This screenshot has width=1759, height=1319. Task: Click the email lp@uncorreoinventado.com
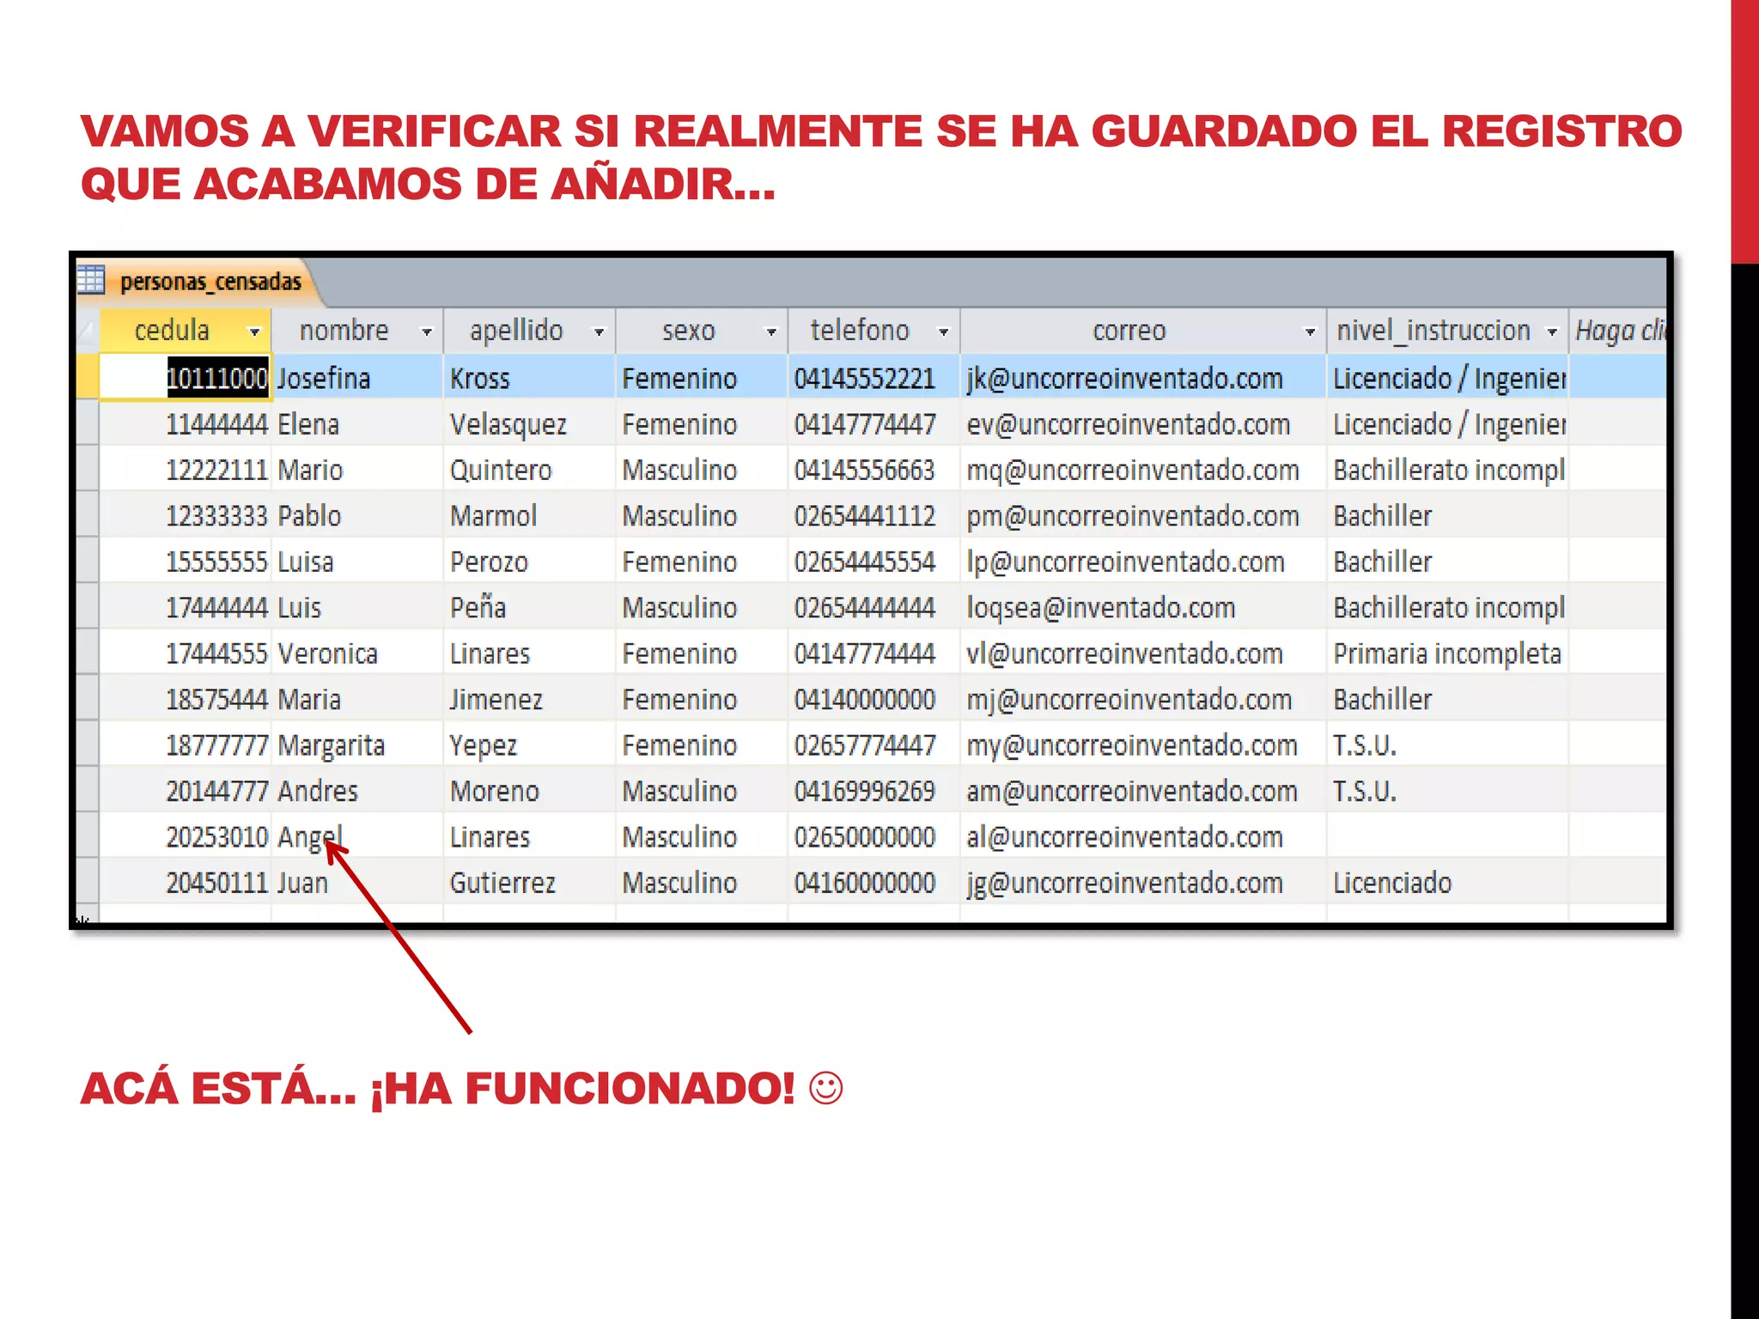click(1125, 562)
